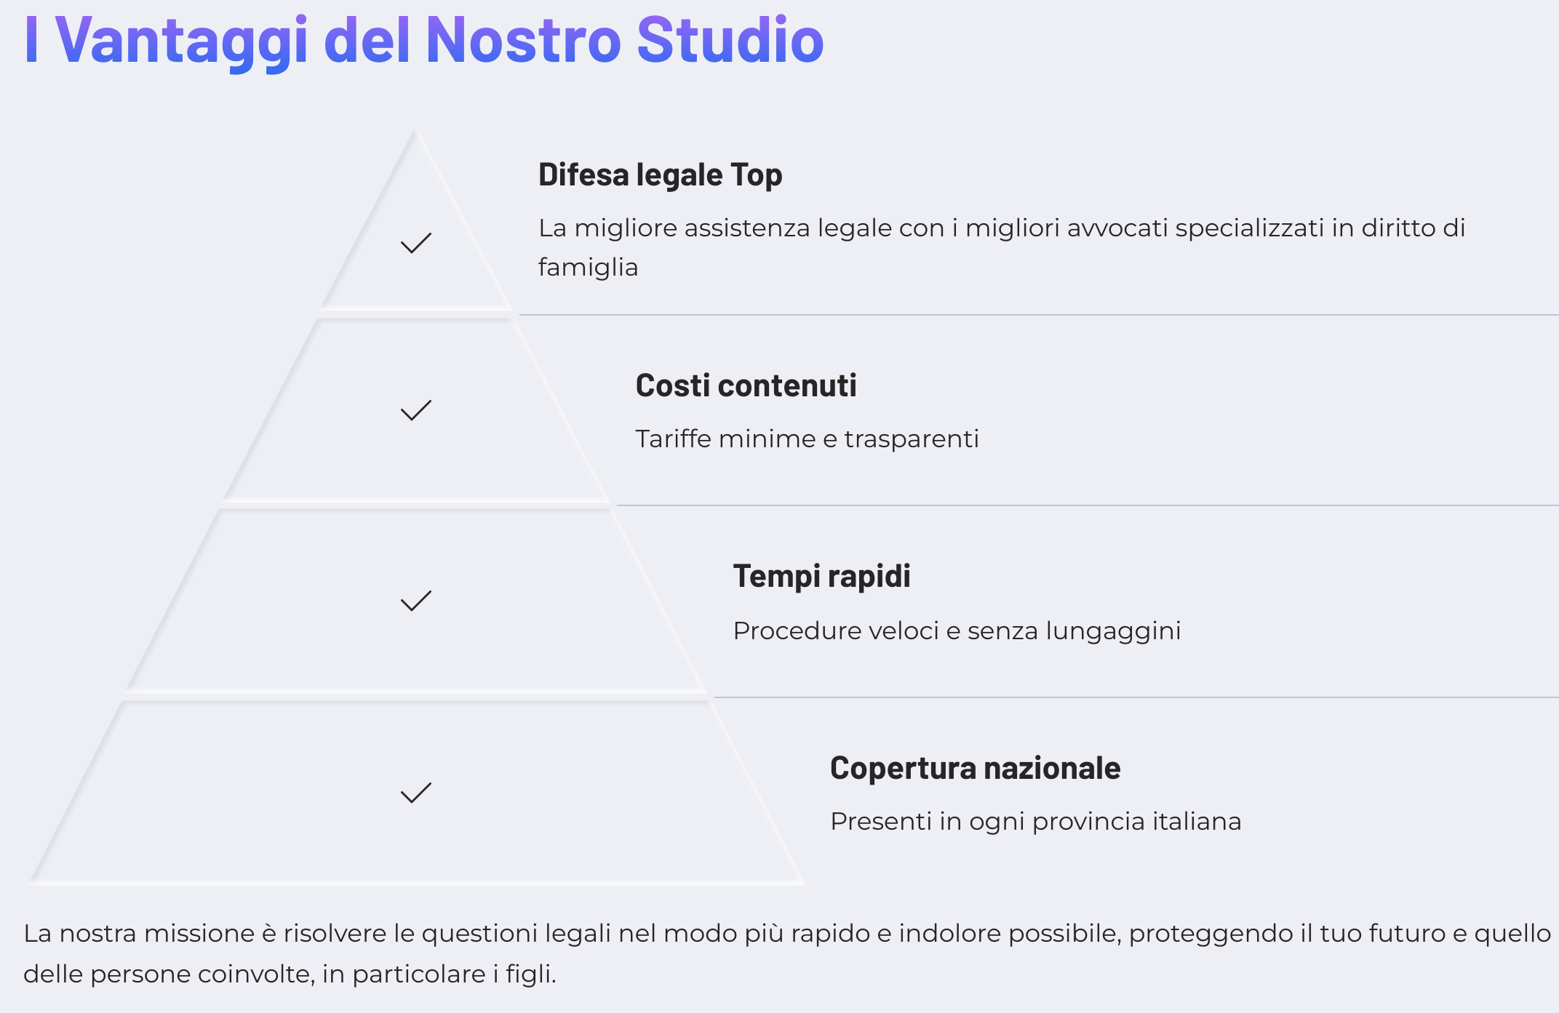Click the checkmark beside Difesa legale Top
Viewport: 1559px width, 1013px height.
click(416, 244)
